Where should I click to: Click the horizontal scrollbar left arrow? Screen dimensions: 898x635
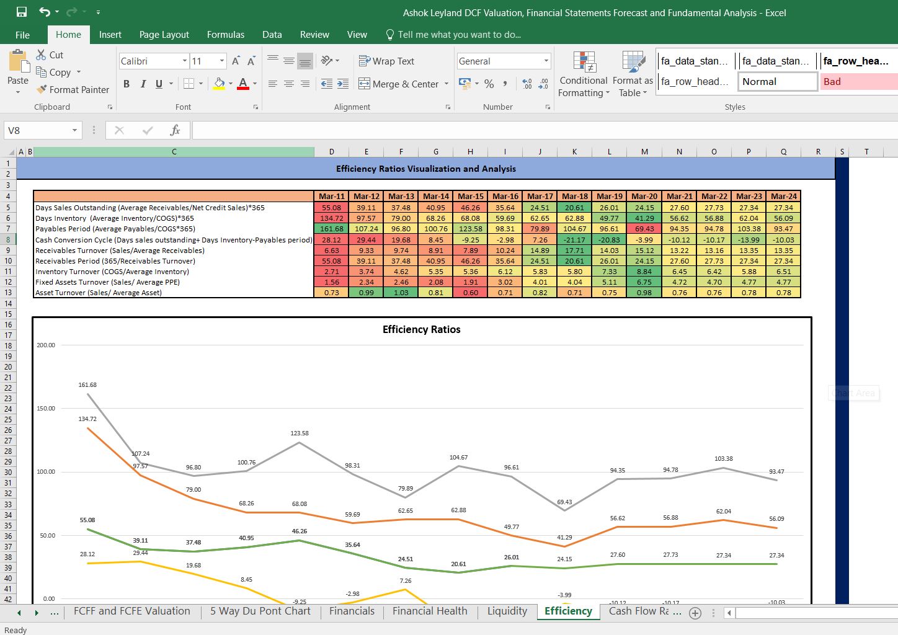(x=730, y=613)
